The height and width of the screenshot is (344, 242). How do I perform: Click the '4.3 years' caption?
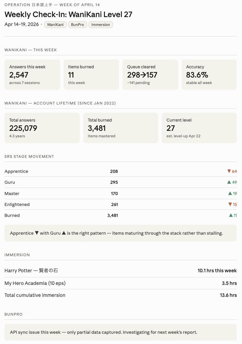tap(17, 136)
